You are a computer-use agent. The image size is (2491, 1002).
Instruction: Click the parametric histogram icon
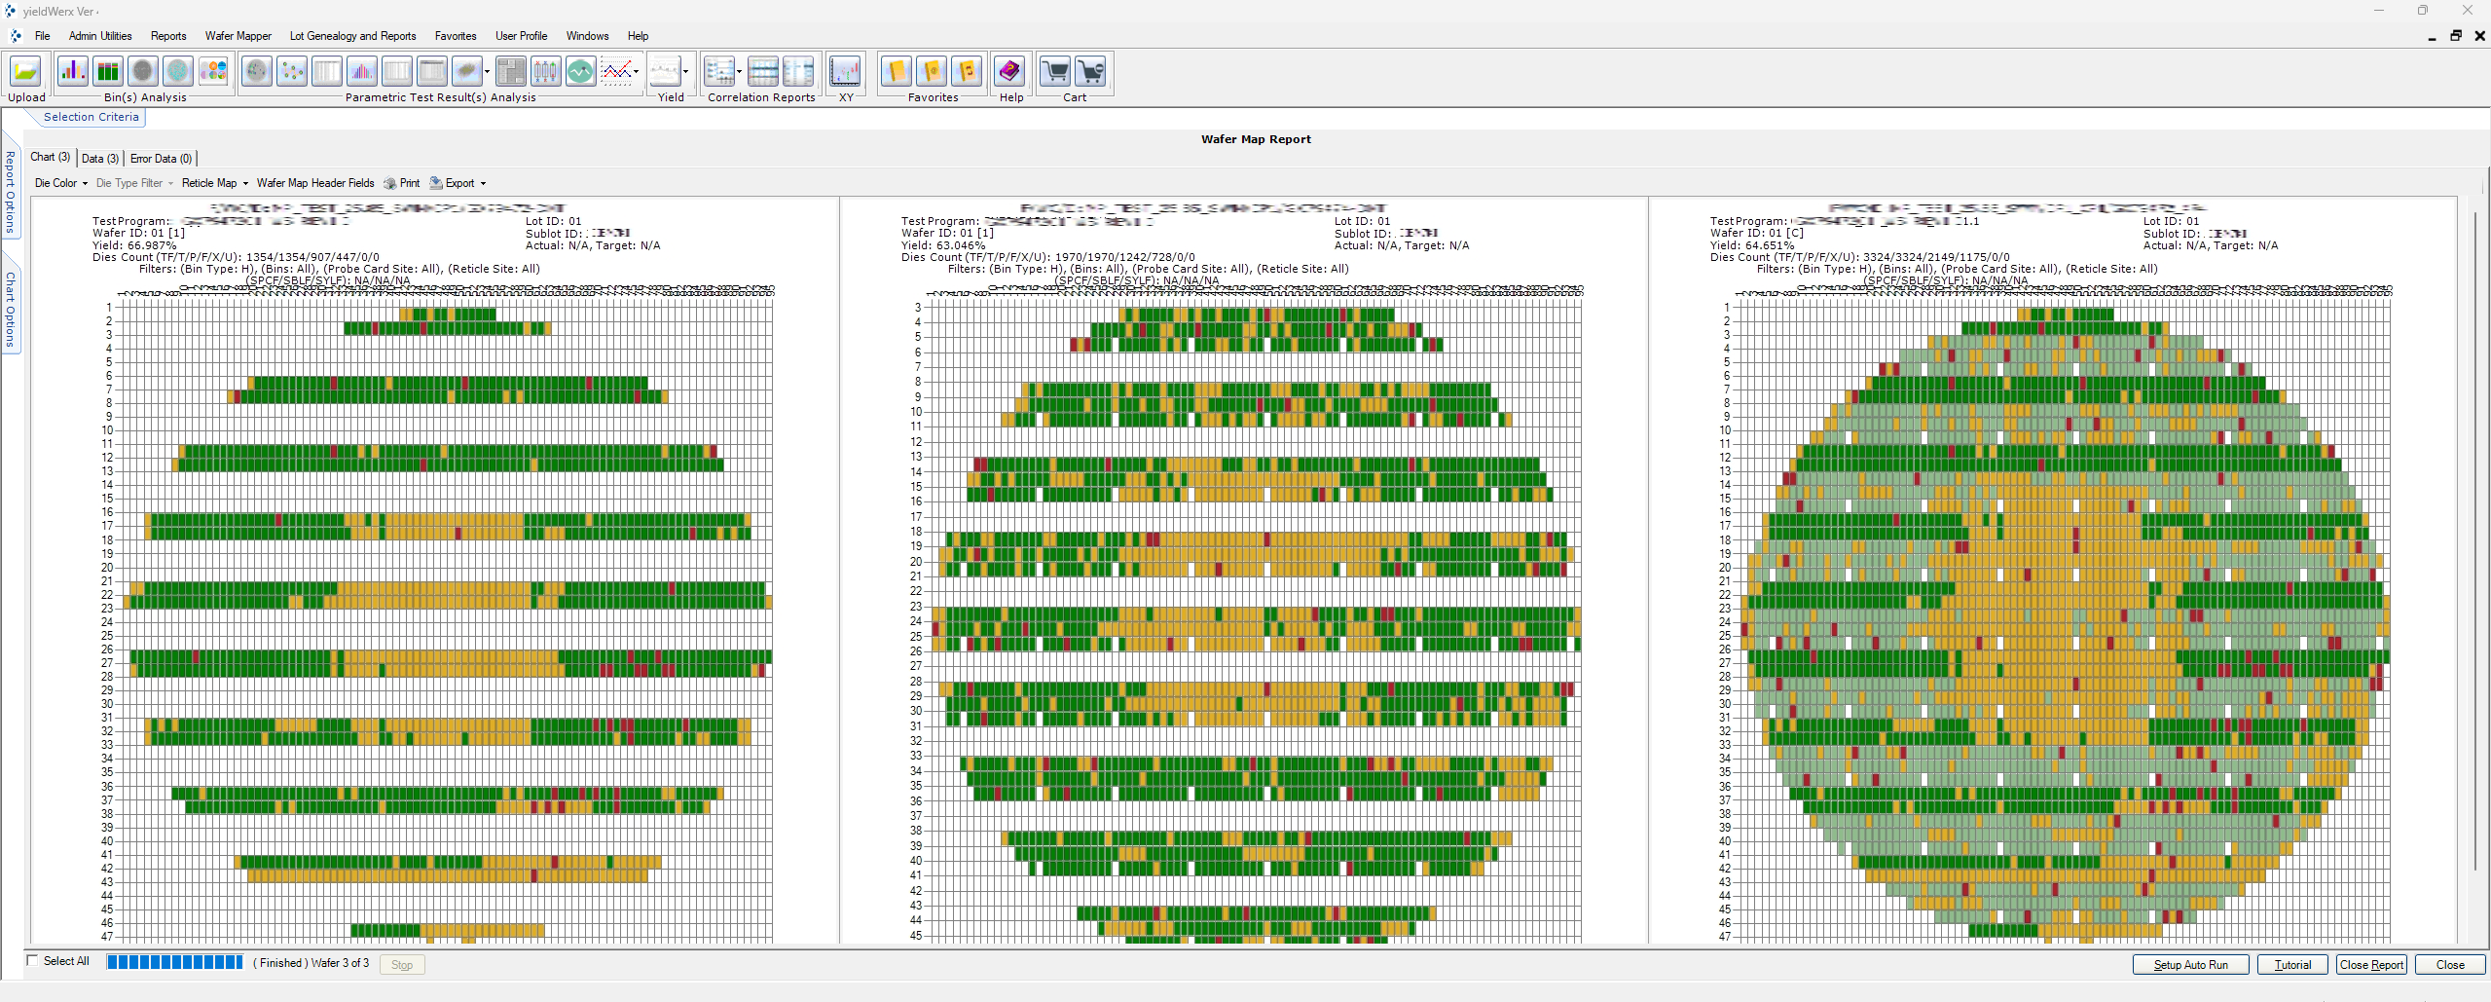tap(362, 71)
